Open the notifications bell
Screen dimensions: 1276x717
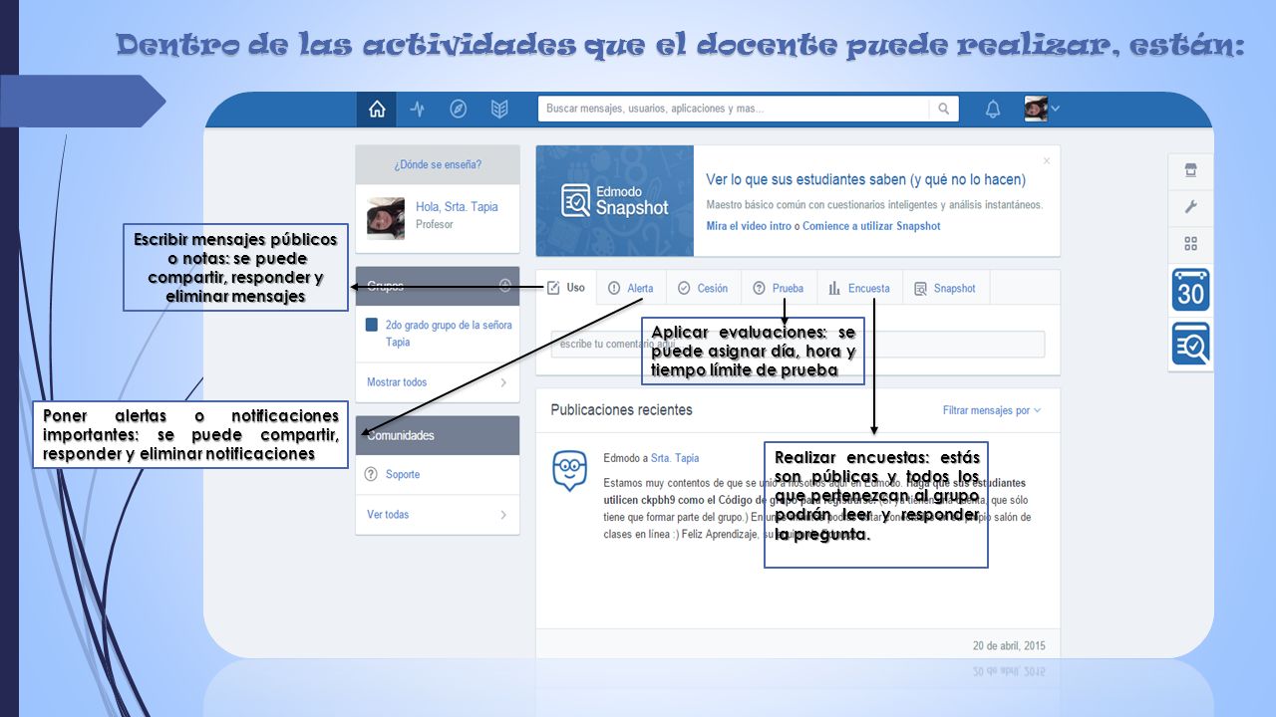click(993, 110)
